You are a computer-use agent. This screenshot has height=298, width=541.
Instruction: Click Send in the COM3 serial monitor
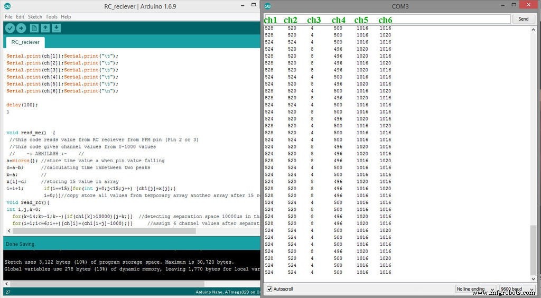(523, 19)
